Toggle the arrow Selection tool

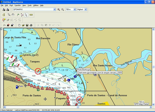click(26, 15)
